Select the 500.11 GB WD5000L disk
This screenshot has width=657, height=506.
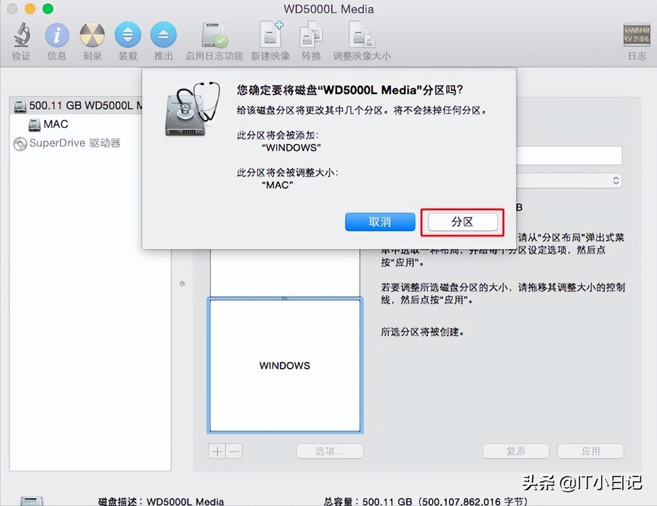(x=77, y=105)
